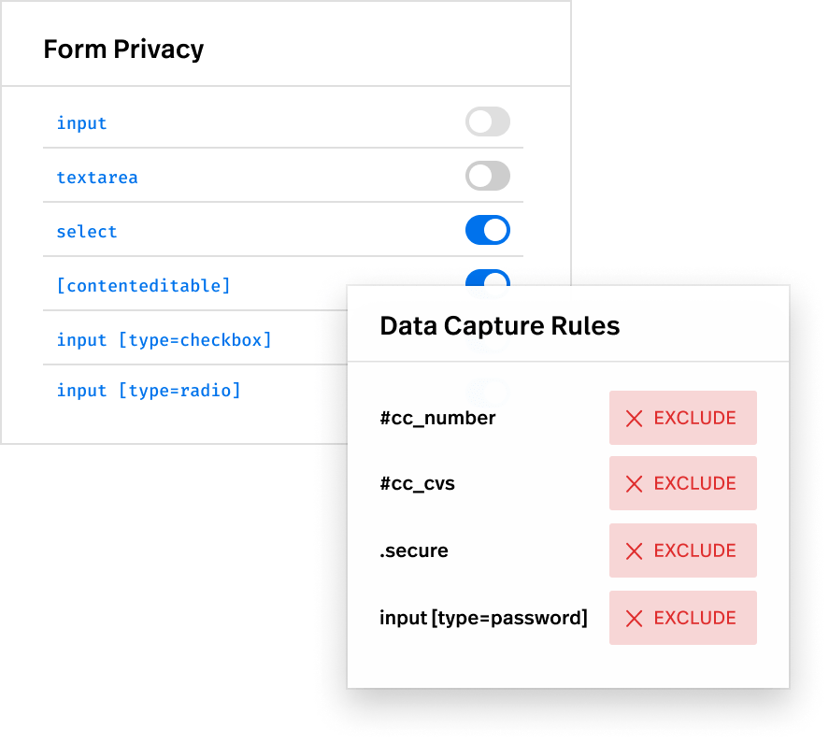
Task: Enable the textarea privacy toggle
Action: click(x=488, y=176)
